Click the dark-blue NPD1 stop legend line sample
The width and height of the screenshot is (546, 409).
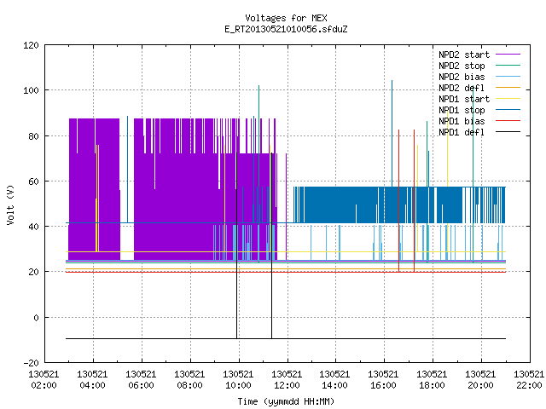pos(508,110)
